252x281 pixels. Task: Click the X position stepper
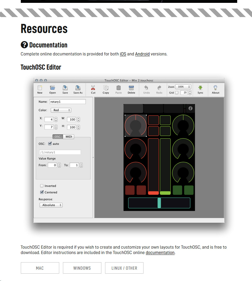coord(56,119)
